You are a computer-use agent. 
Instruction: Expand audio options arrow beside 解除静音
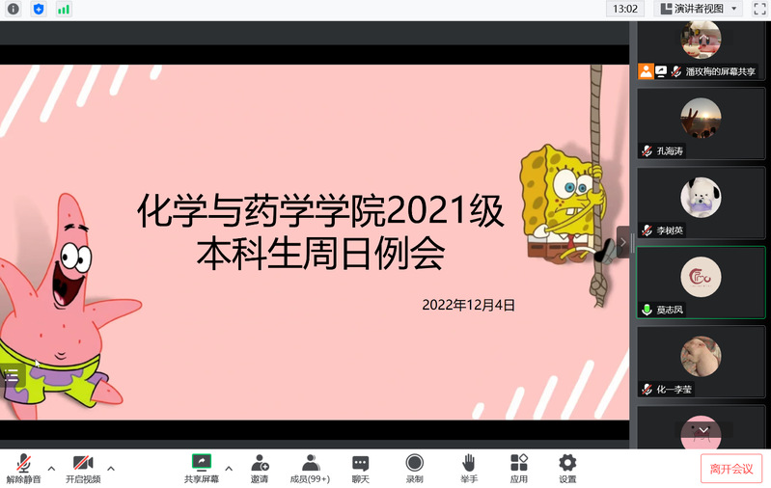[x=51, y=469]
